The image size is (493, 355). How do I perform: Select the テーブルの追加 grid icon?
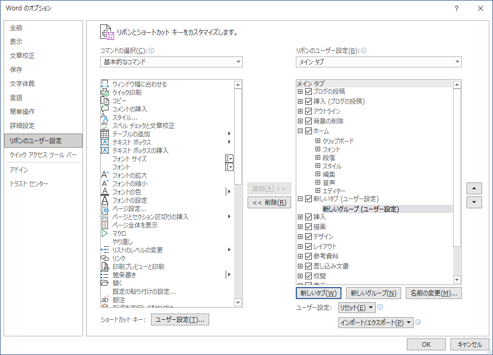tap(105, 134)
